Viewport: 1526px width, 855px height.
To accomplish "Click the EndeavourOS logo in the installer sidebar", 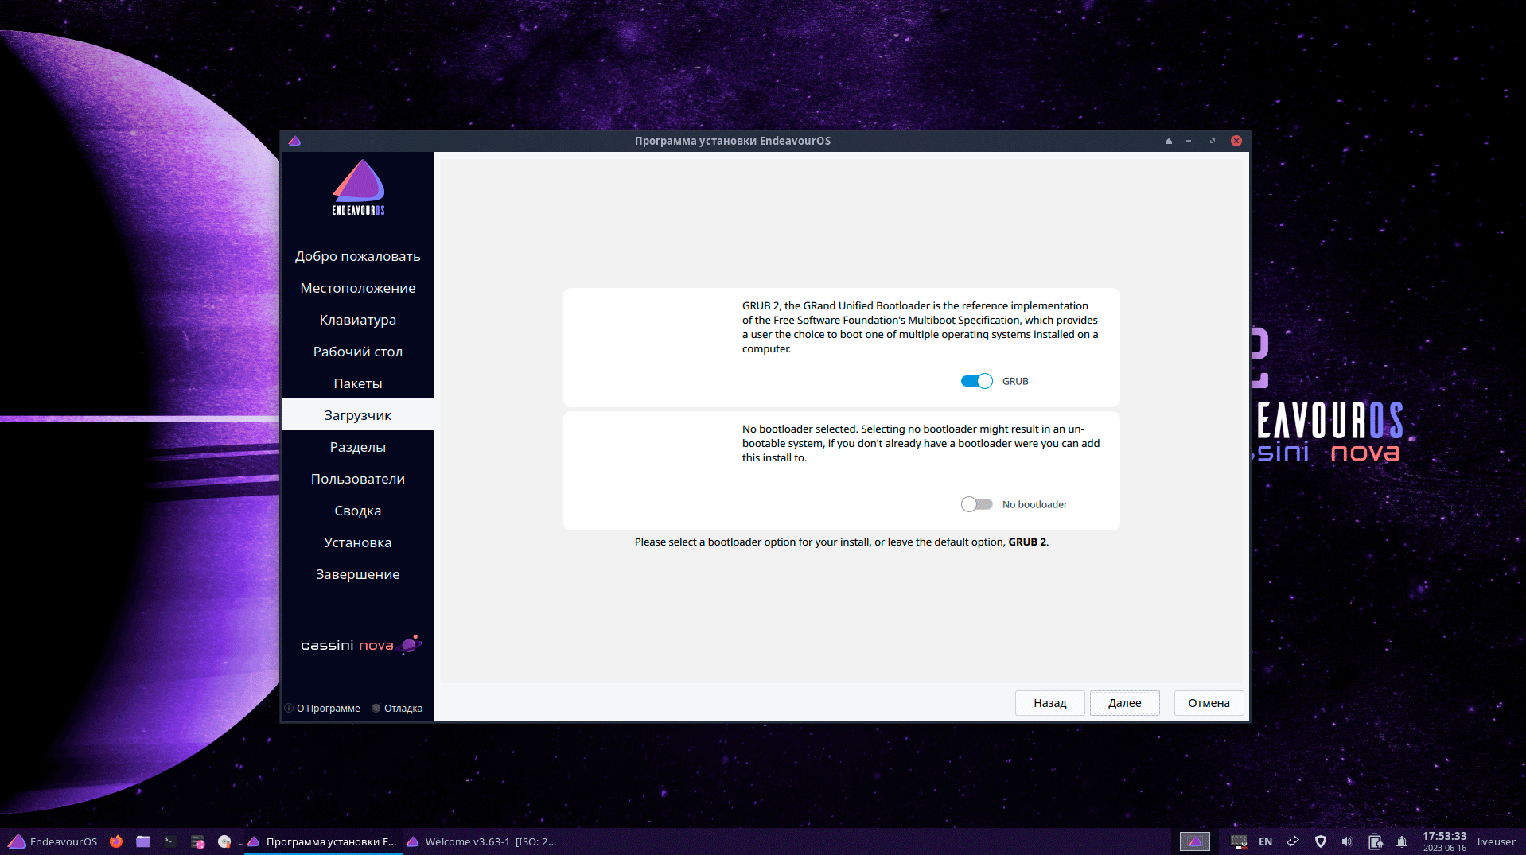I will (x=358, y=187).
